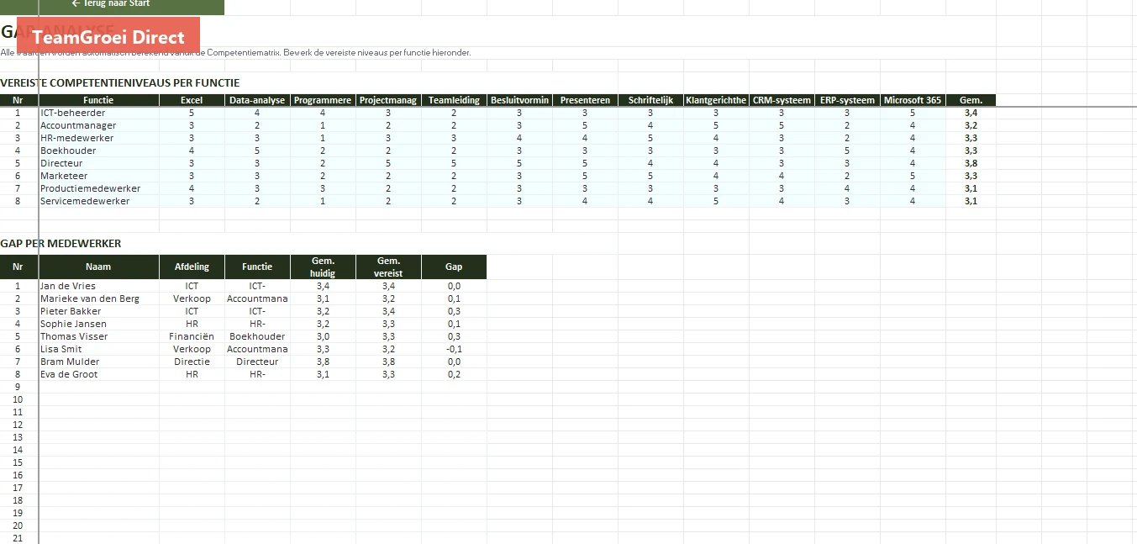Select HR department cell for Sophie Jansen

pos(192,324)
